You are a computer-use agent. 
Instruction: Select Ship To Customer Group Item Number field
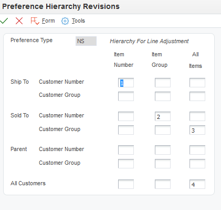pos(126,96)
